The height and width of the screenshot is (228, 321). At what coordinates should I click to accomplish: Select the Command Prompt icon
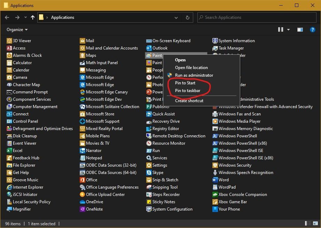9,92
